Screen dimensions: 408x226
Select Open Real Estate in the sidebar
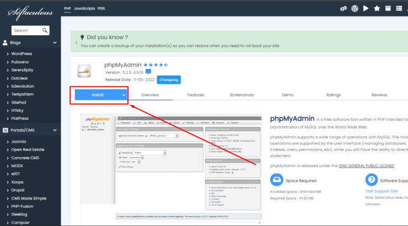click(x=28, y=150)
